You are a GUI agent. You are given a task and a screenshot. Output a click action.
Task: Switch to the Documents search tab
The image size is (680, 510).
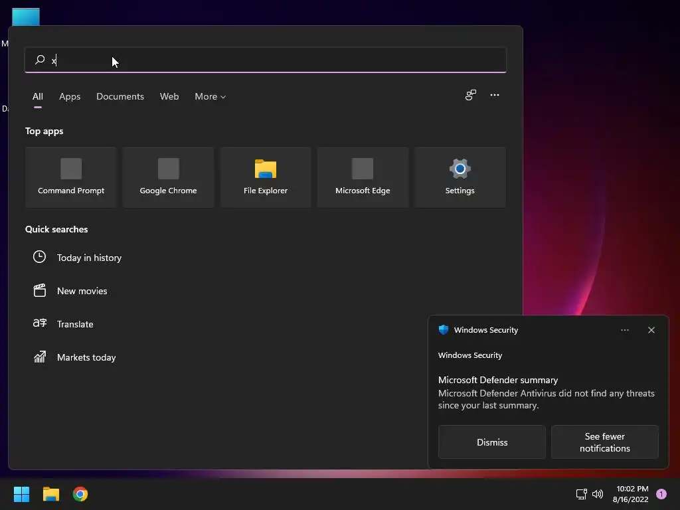click(120, 97)
